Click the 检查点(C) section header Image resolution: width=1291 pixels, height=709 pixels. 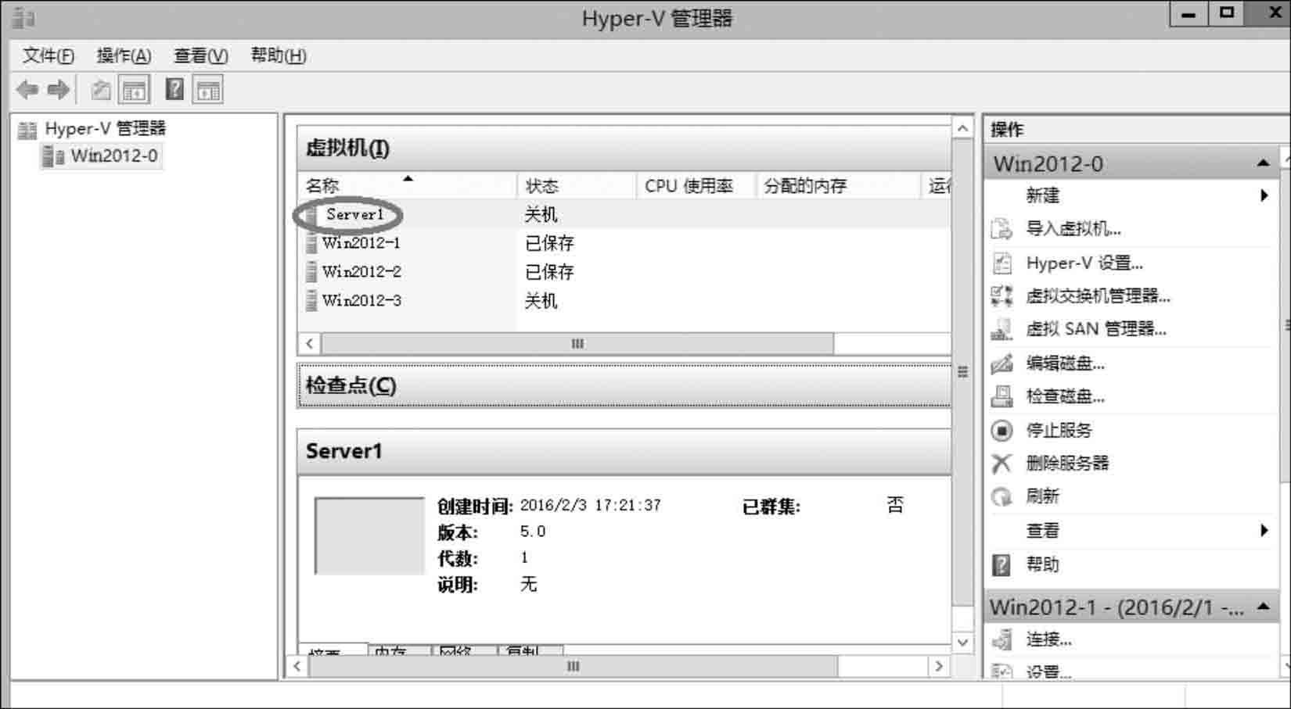624,385
